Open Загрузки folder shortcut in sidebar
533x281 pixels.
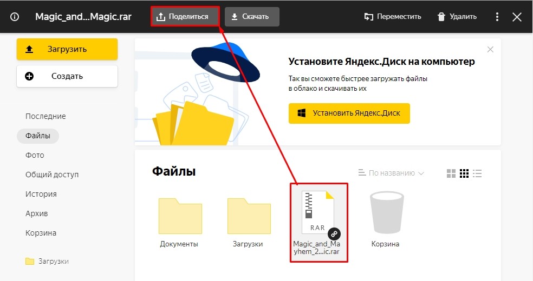[x=47, y=262]
